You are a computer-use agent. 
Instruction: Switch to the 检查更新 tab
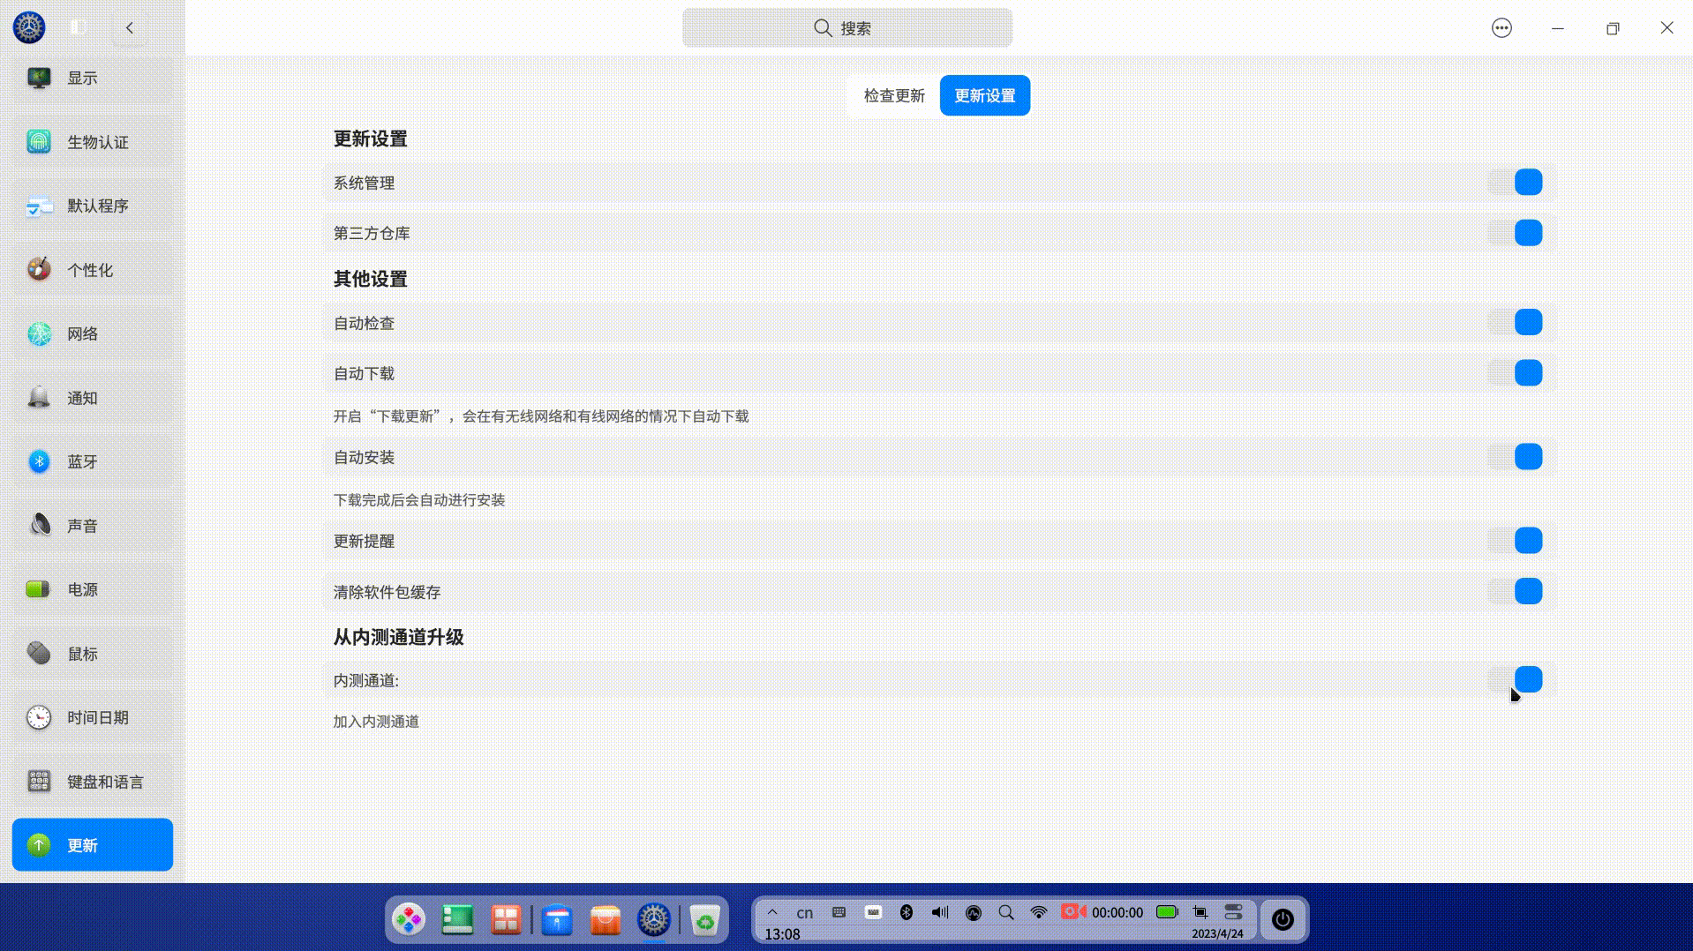pyautogui.click(x=893, y=95)
